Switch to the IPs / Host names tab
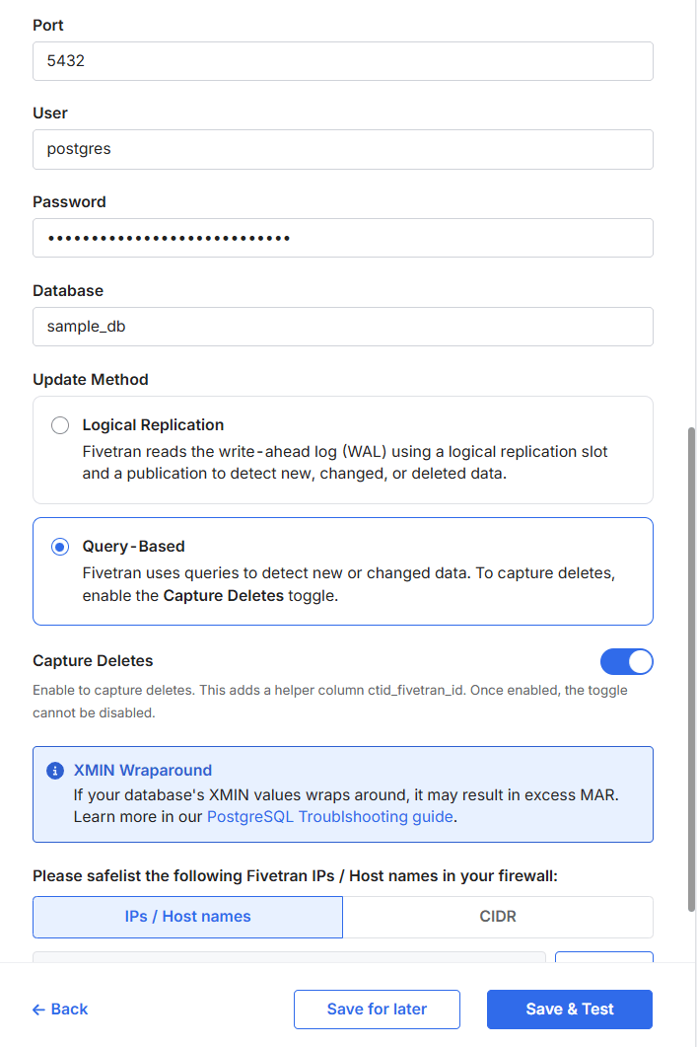The height and width of the screenshot is (1047, 697). pyautogui.click(x=187, y=917)
